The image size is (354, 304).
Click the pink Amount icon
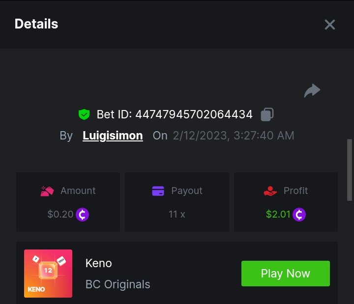tap(47, 191)
